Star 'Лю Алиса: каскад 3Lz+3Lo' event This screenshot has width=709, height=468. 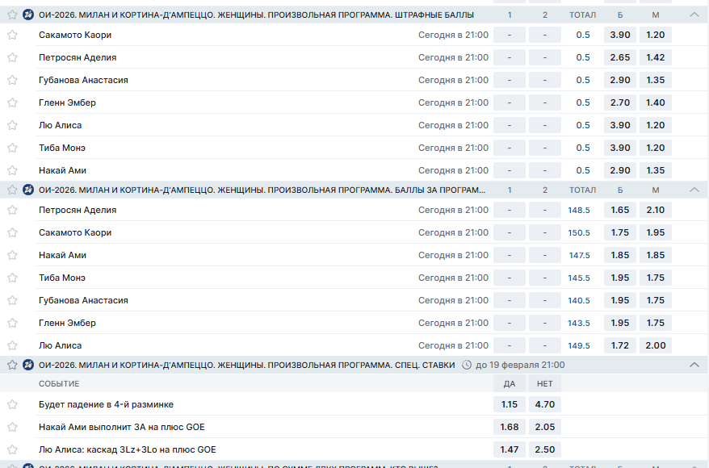[12, 449]
